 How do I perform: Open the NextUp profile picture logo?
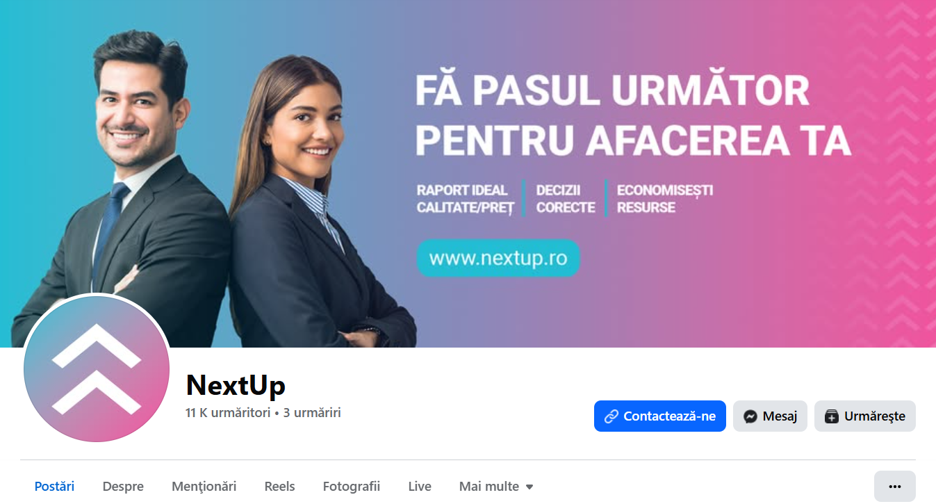pos(97,368)
